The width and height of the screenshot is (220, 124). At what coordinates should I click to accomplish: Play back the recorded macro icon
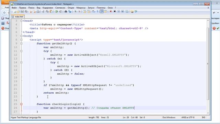(119, 11)
